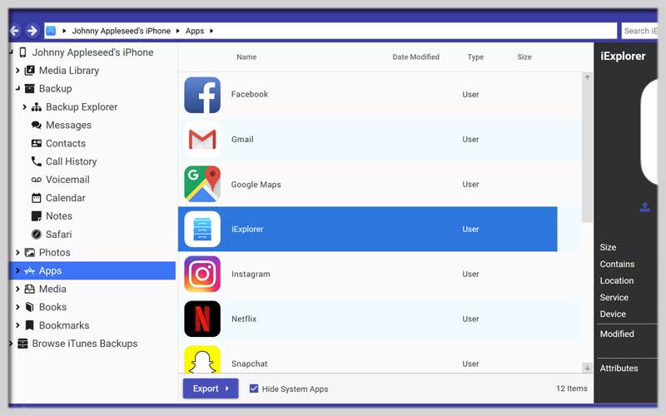Click the Modified label in info panel
Screen dimensions: 666x416
click(x=617, y=334)
